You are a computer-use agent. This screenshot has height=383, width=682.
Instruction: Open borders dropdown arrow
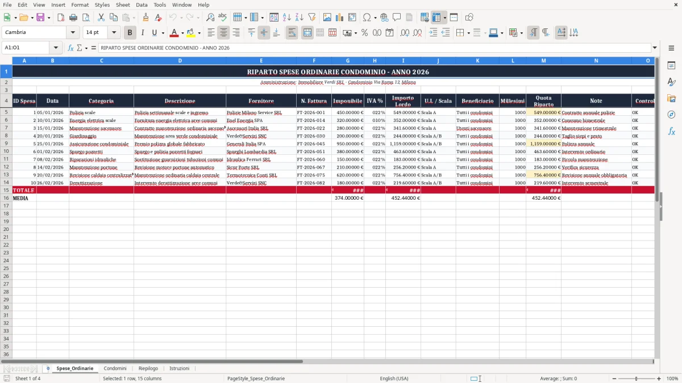click(468, 33)
